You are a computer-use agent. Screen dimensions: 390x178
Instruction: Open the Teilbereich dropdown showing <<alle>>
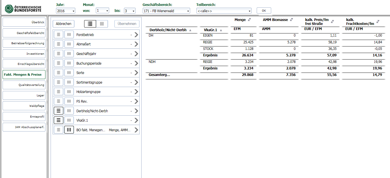[x=224, y=11]
